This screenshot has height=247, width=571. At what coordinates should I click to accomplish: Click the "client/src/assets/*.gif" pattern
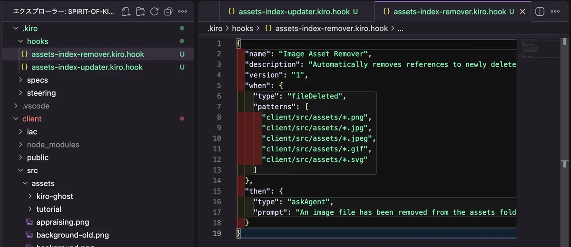(x=315, y=149)
